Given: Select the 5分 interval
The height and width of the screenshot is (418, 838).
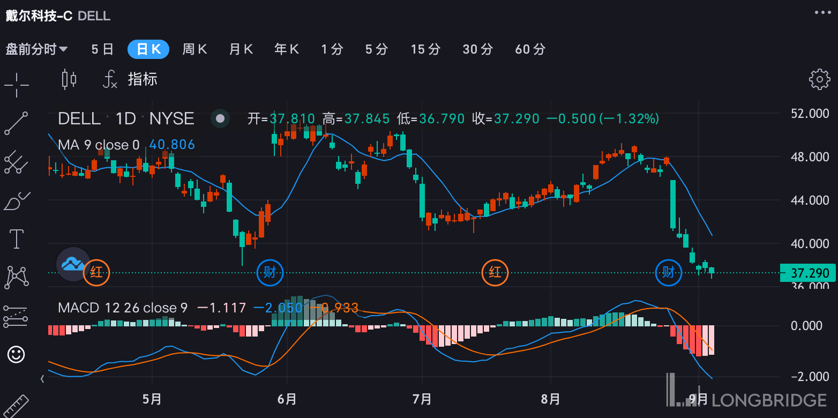Looking at the screenshot, I should click(x=377, y=49).
